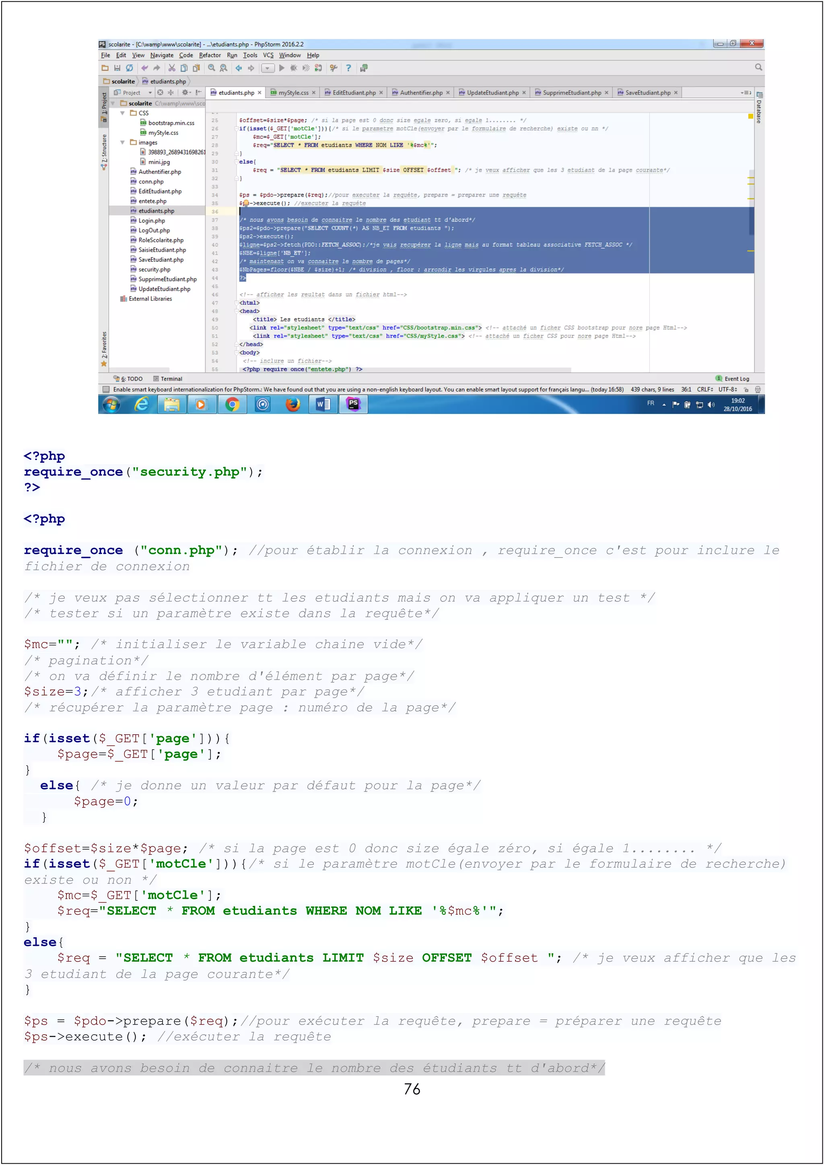Click the Debug bug icon

click(x=294, y=68)
